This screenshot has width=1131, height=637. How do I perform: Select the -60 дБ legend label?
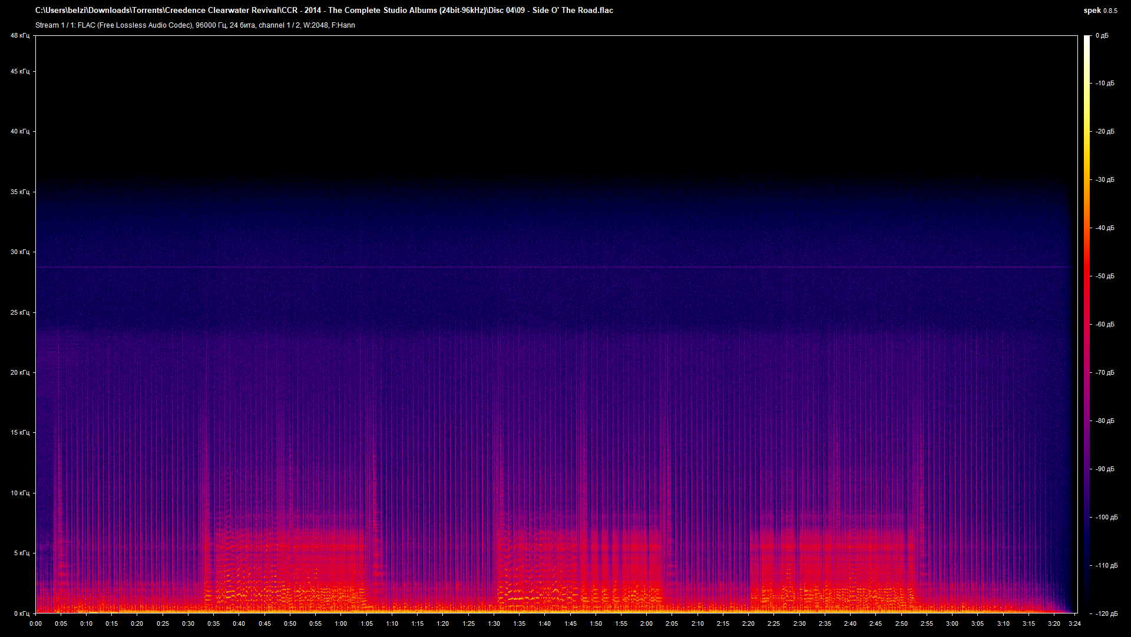point(1105,323)
